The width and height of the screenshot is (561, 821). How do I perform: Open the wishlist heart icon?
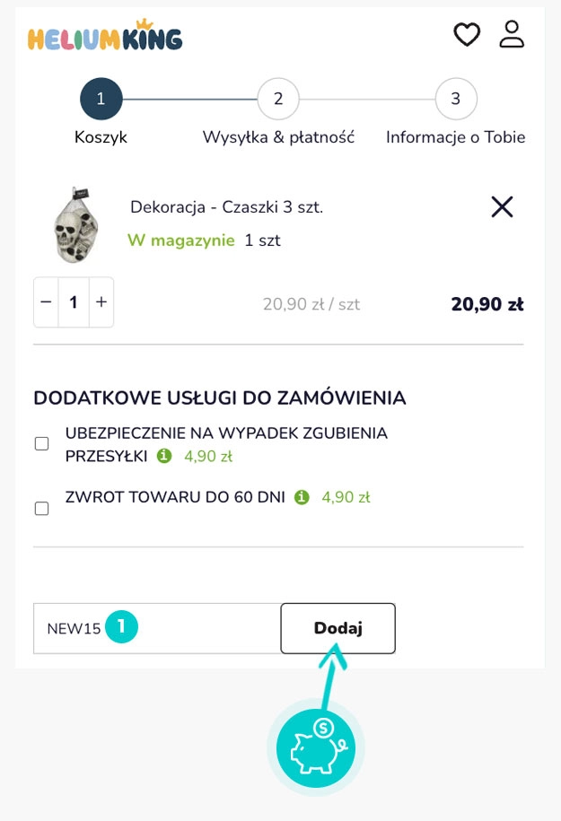coord(467,34)
